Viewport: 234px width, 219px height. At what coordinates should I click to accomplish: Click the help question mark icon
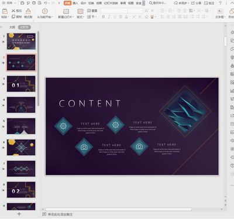click(x=220, y=3)
